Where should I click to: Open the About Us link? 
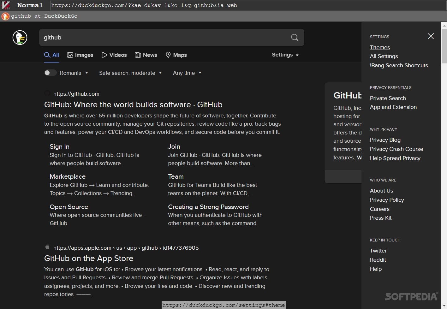point(381,191)
